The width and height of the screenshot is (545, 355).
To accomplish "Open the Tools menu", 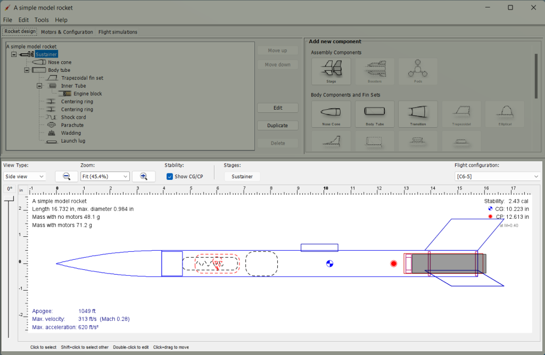I will pos(42,20).
